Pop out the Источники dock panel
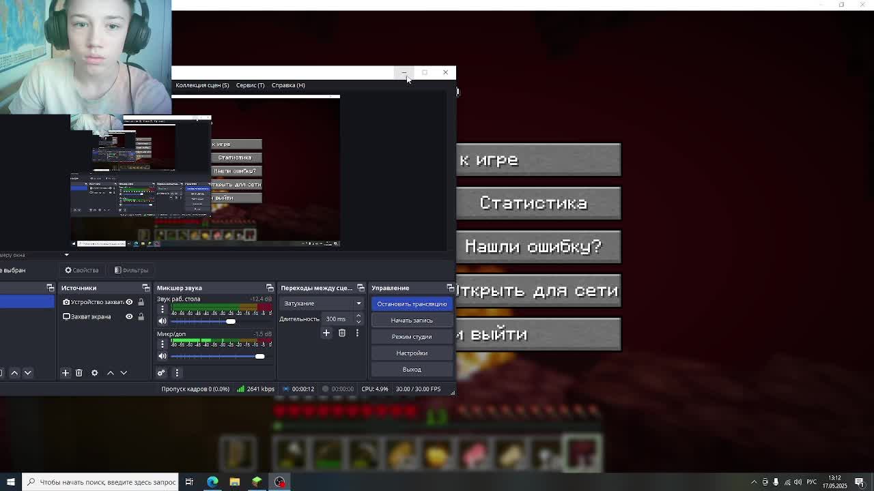Viewport: 874px width, 491px height. pyautogui.click(x=145, y=288)
